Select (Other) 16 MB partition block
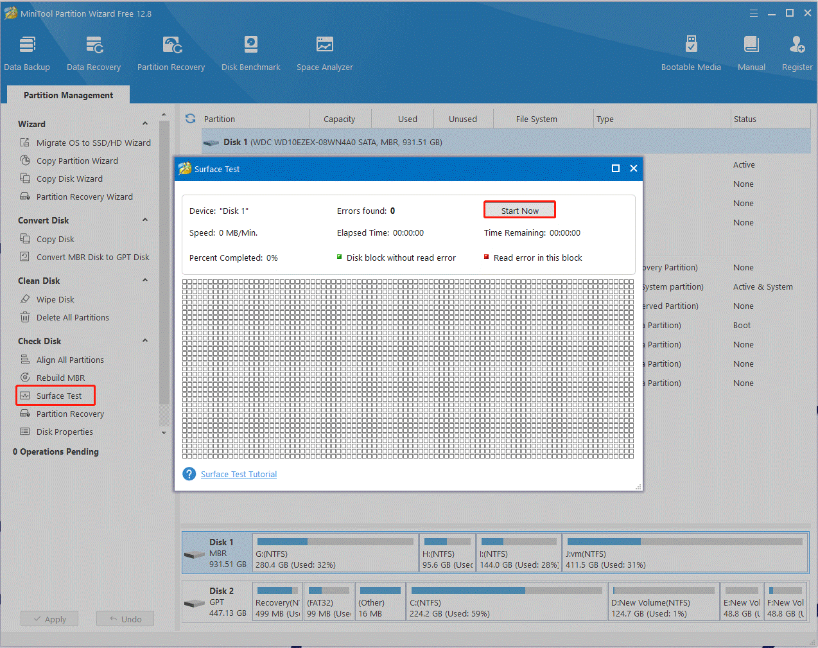This screenshot has height=648, width=818. [x=380, y=602]
